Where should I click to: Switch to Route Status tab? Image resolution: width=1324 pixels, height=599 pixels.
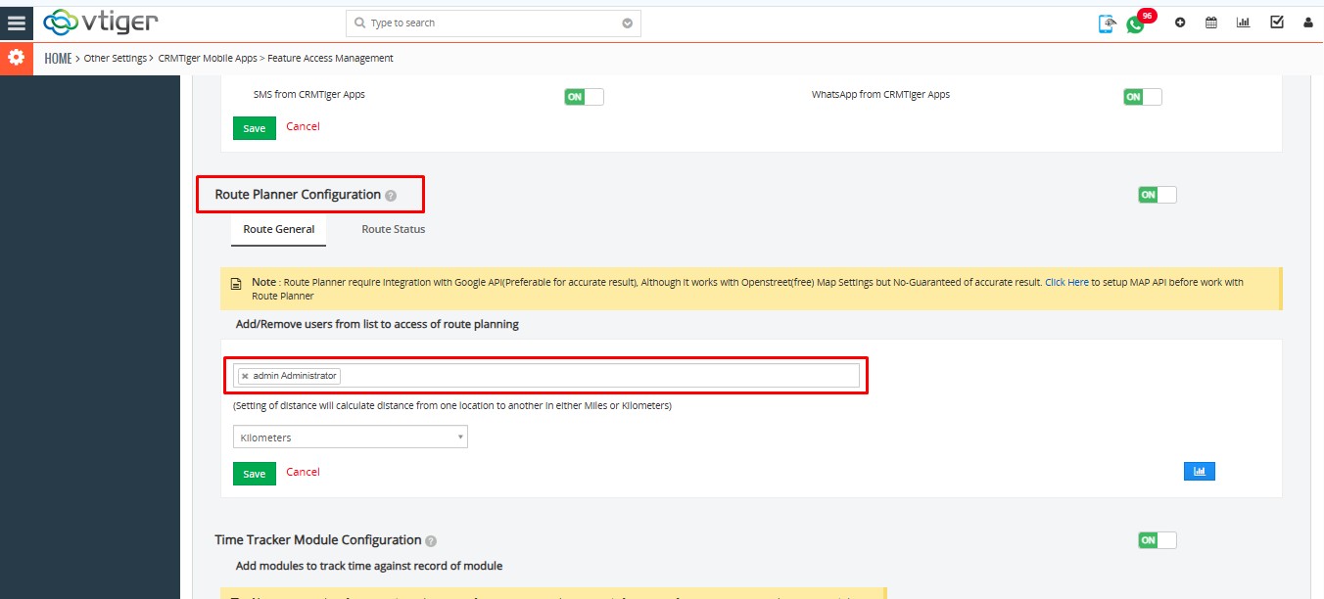[x=394, y=229]
